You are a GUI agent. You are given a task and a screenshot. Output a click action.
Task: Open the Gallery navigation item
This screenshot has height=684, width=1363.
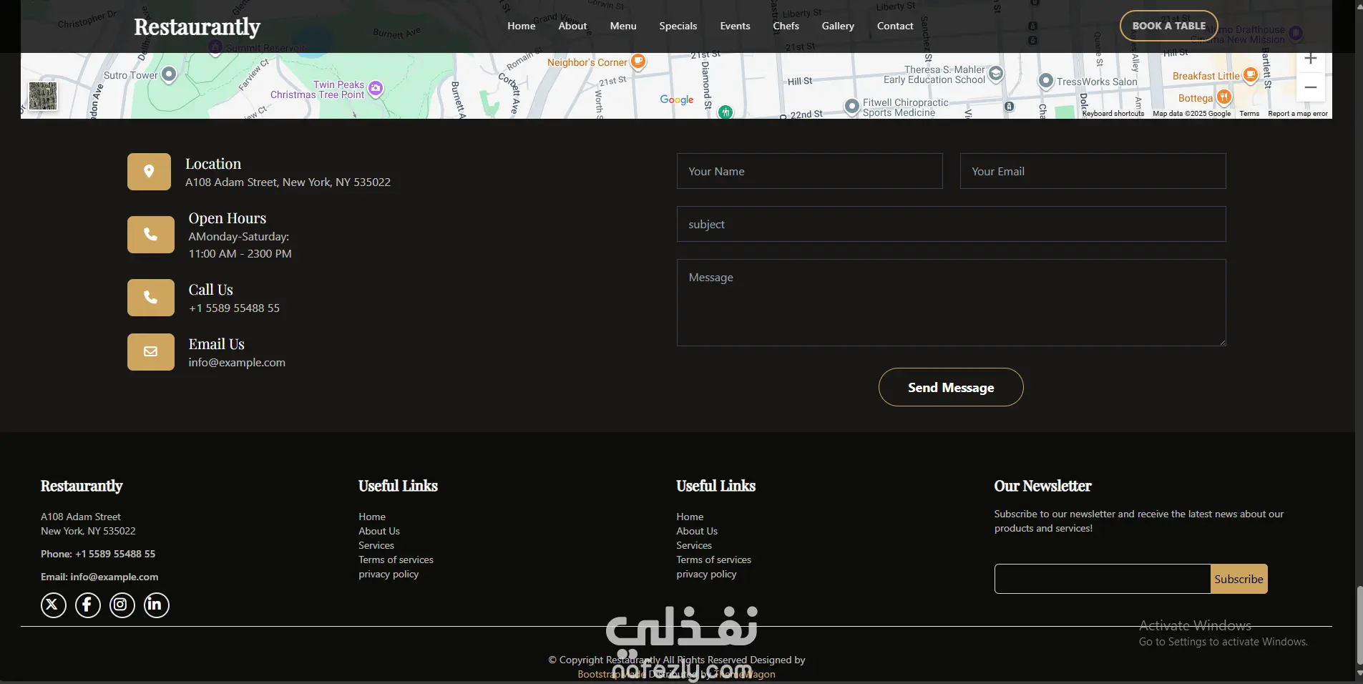click(x=838, y=26)
